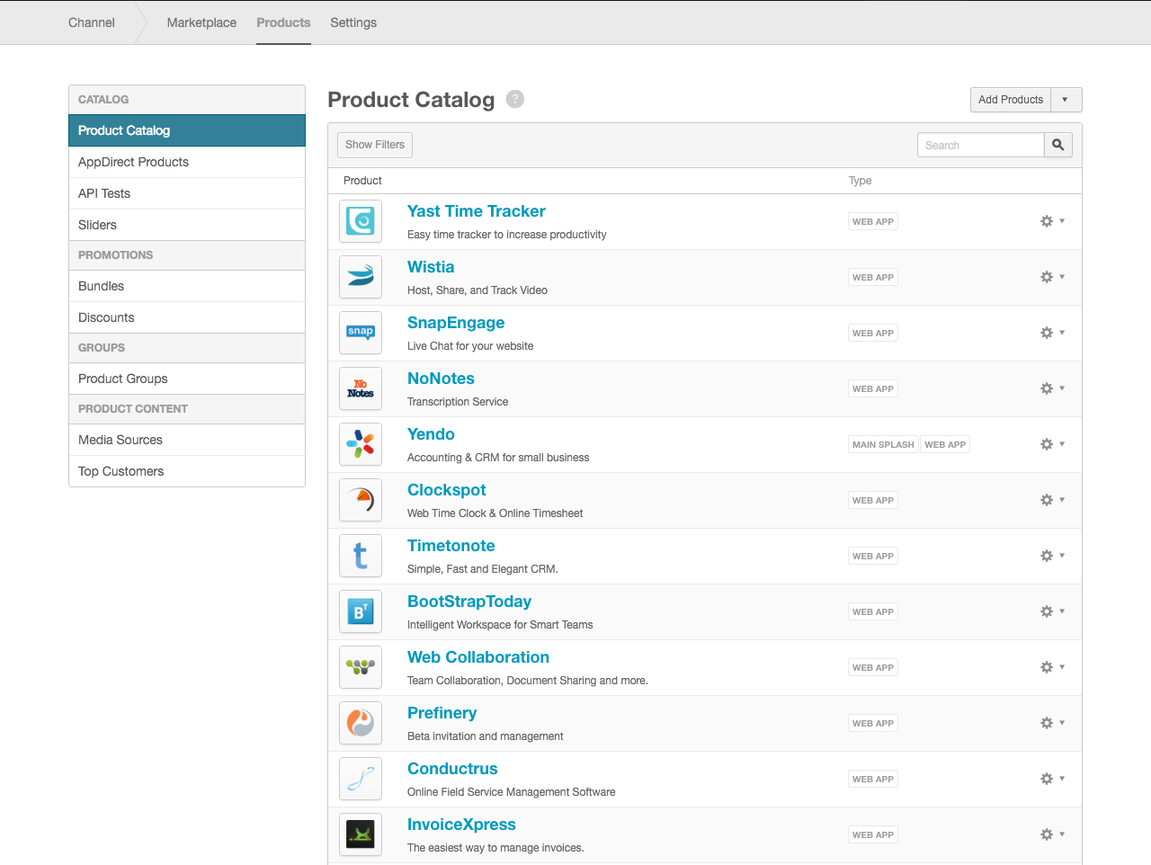Click the help question mark icon
This screenshot has height=865, width=1151.
click(514, 99)
